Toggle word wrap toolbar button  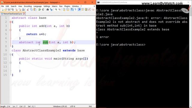(x=72, y=10)
